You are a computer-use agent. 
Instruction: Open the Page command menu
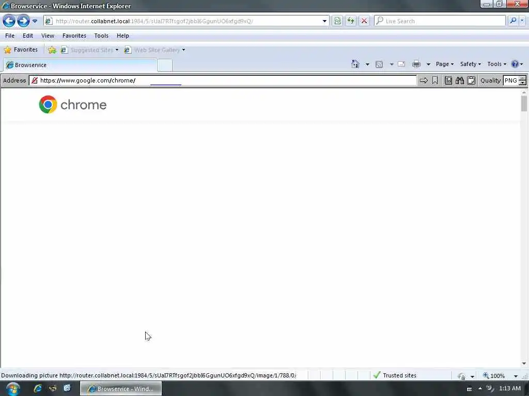coord(445,64)
